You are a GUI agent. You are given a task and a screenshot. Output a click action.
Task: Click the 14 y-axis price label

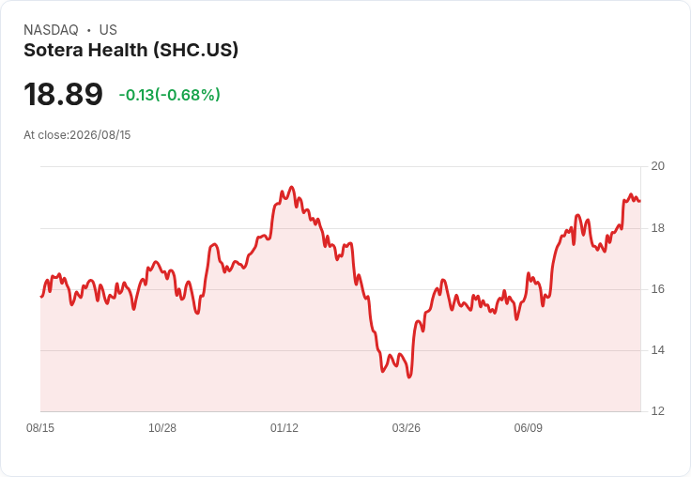[657, 350]
